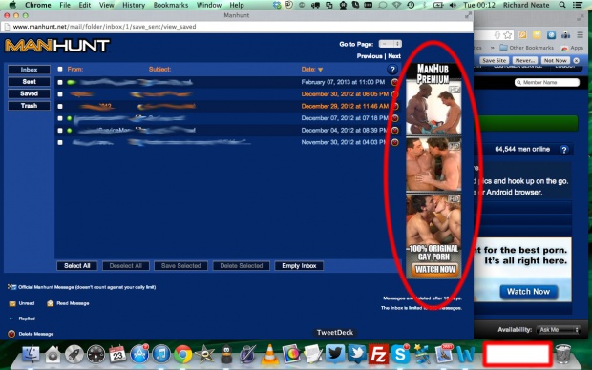This screenshot has height=370, width=592.
Task: Click the Manhunt logo
Action: pos(57,46)
